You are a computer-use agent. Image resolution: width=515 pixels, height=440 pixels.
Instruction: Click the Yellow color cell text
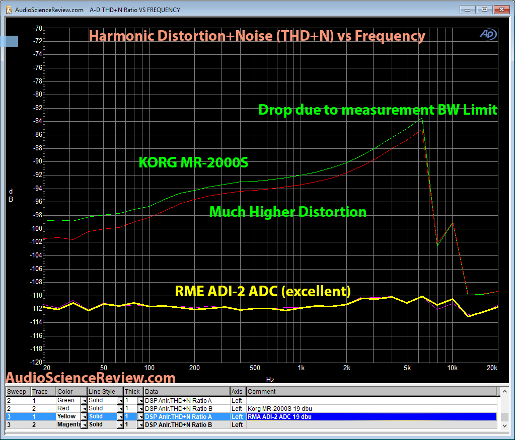point(66,416)
